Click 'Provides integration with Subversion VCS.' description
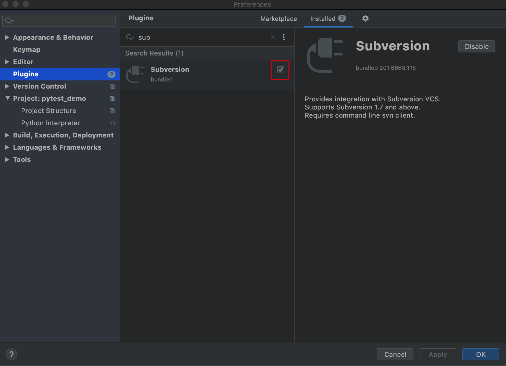This screenshot has width=506, height=366. coord(373,99)
